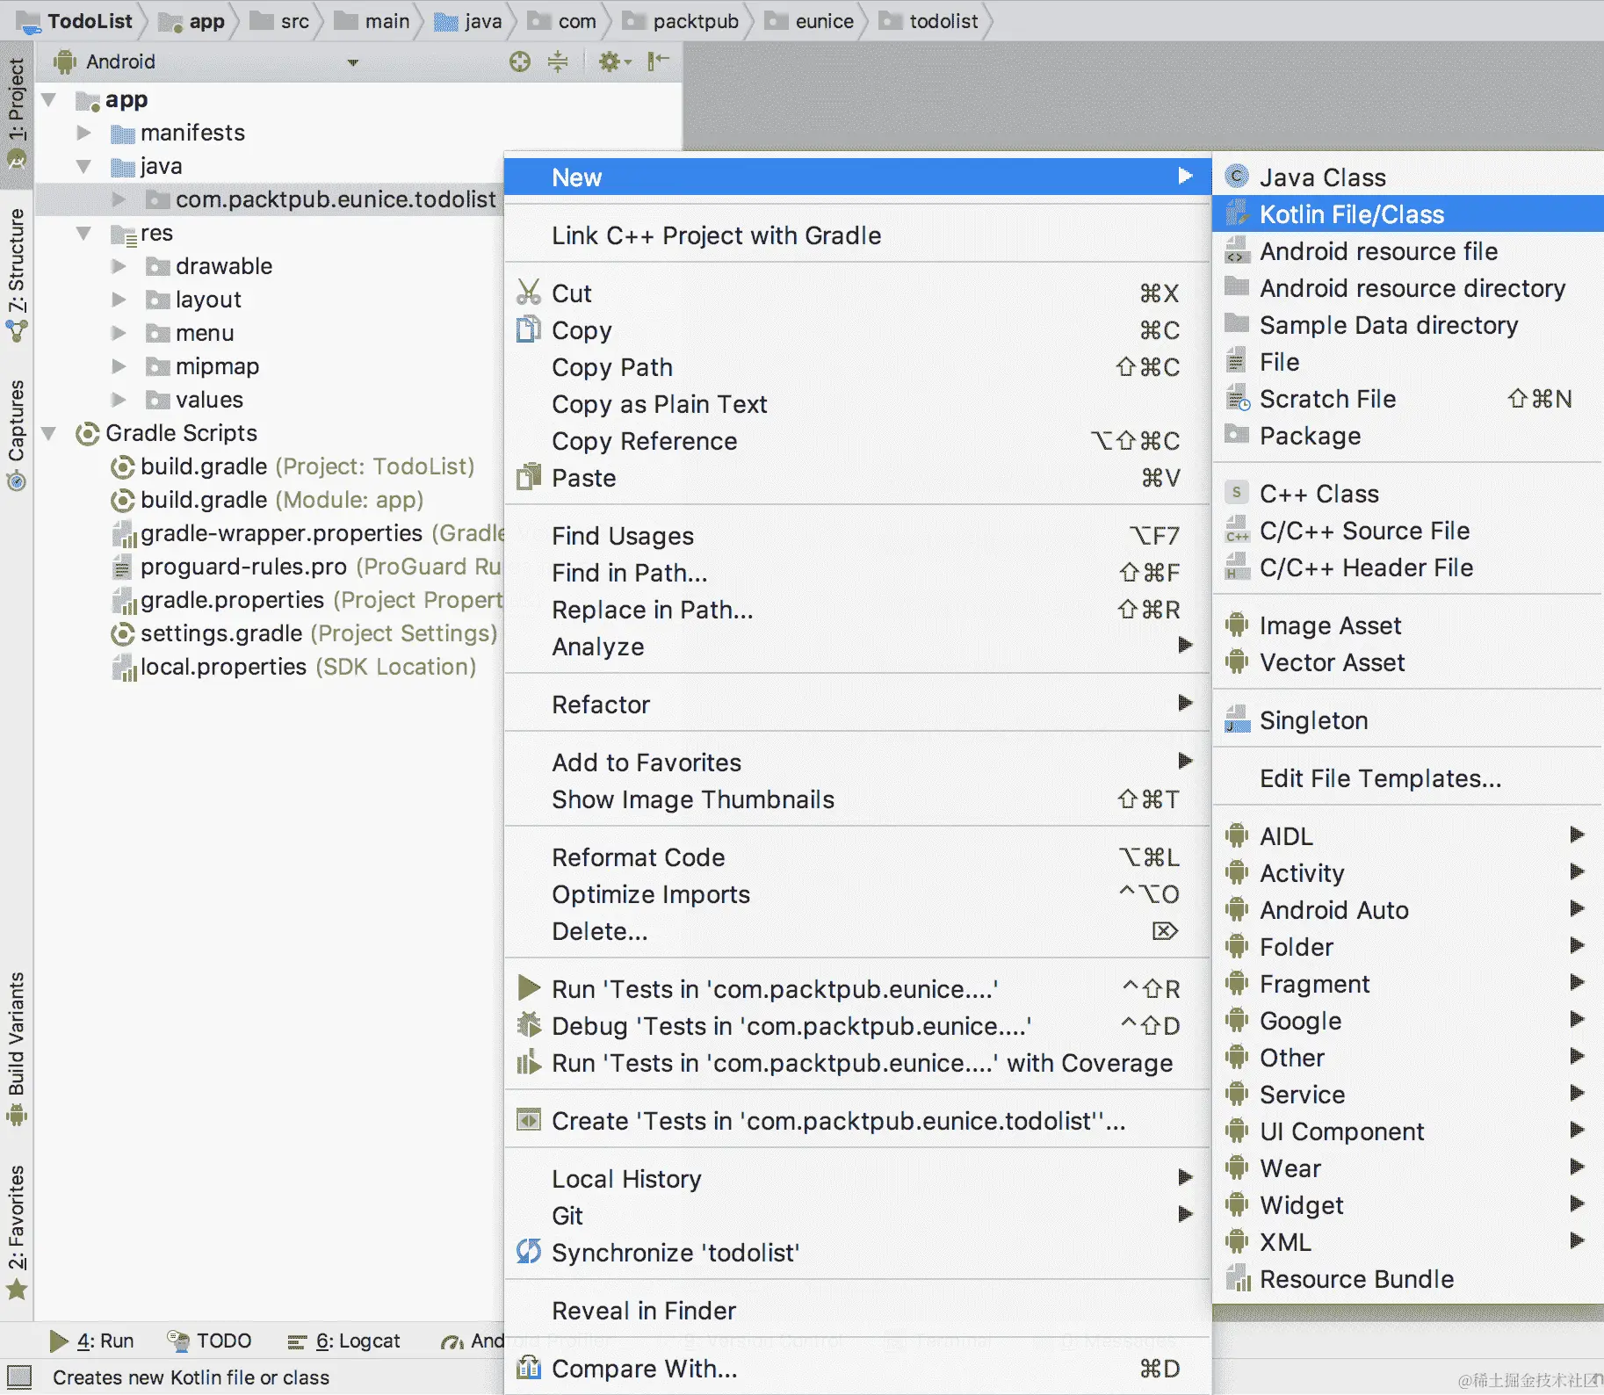Open the Refactor submenu
Image resolution: width=1604 pixels, height=1395 pixels.
[858, 704]
